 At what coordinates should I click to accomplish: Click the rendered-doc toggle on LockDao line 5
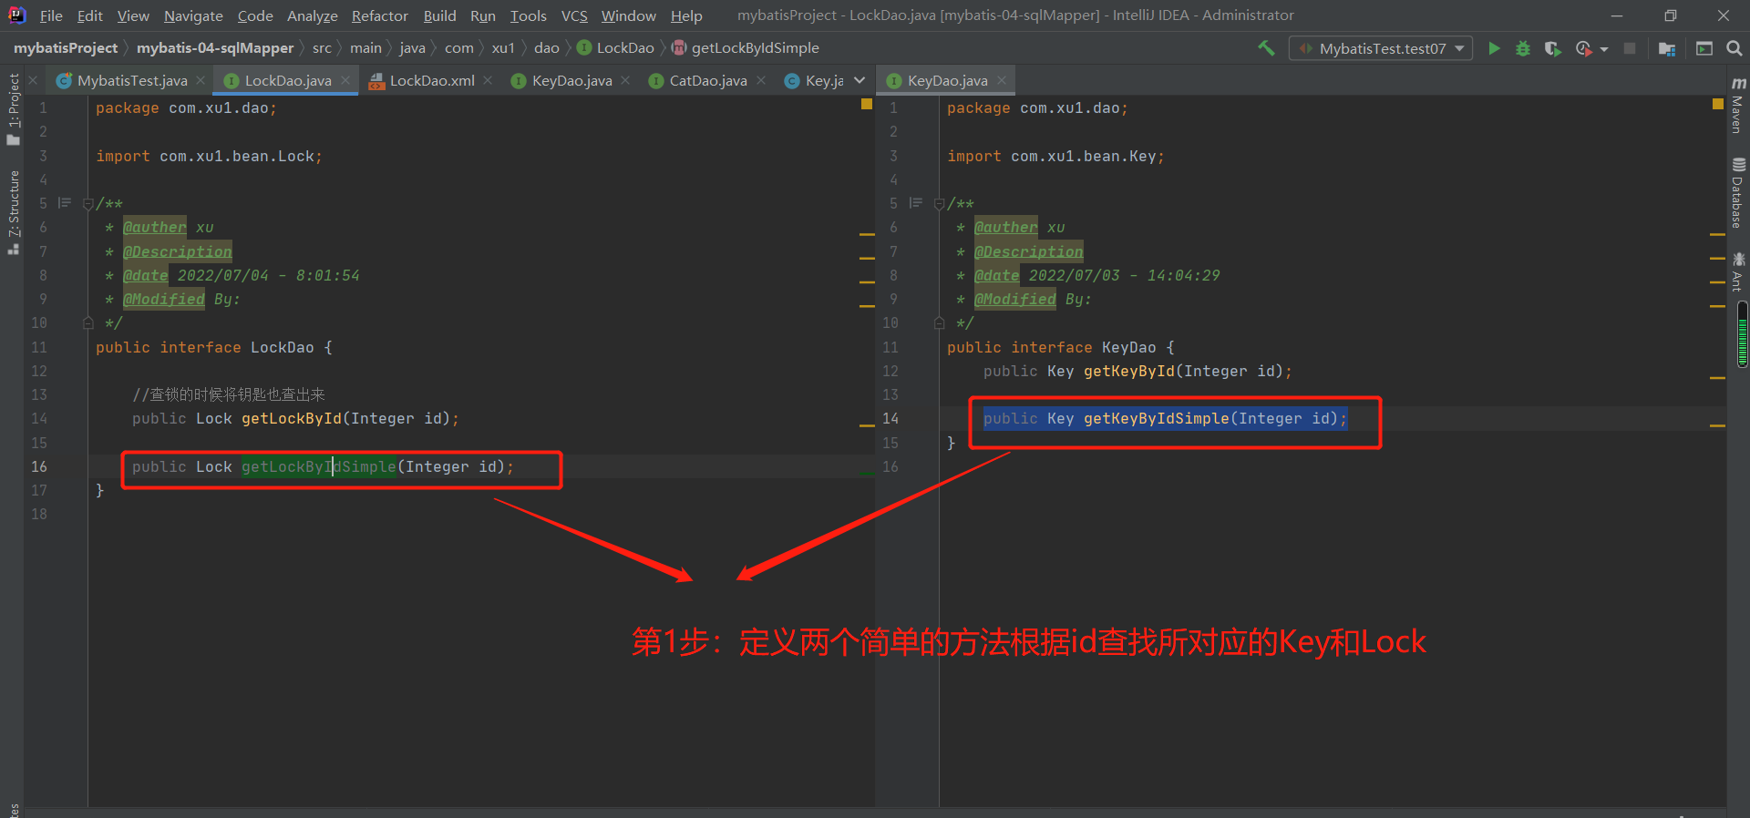(x=65, y=203)
